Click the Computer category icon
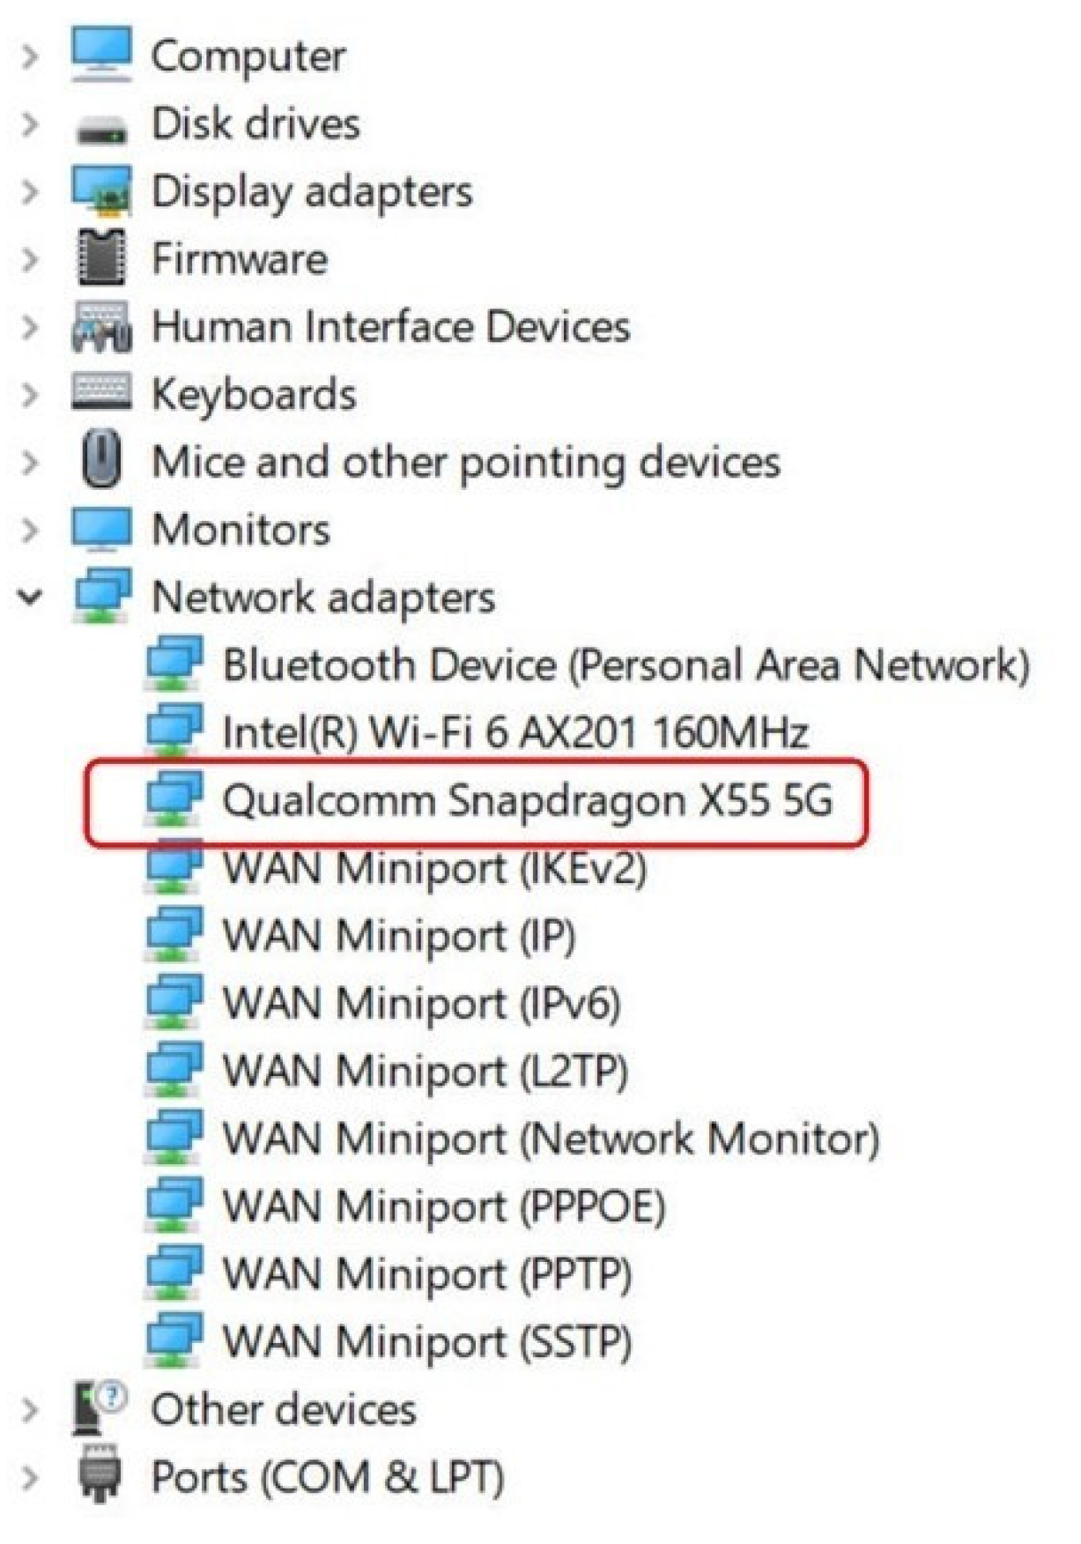 [100, 56]
